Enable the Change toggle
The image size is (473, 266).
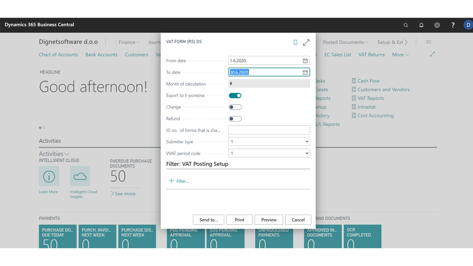(235, 107)
